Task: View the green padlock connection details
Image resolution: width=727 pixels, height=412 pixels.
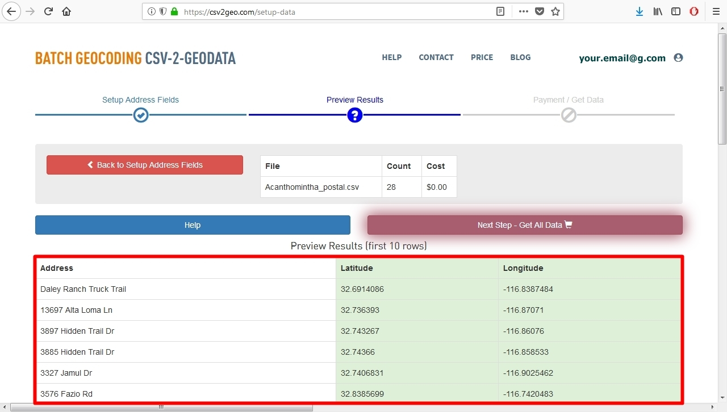Action: pos(174,11)
